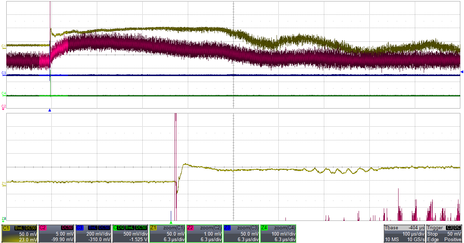
Task: Open the C3 channel descriptor box
Action: coord(94,234)
